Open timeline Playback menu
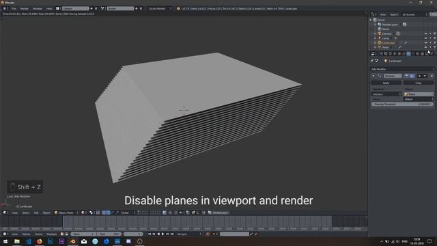The height and width of the screenshot is (246, 437). tap(52, 234)
